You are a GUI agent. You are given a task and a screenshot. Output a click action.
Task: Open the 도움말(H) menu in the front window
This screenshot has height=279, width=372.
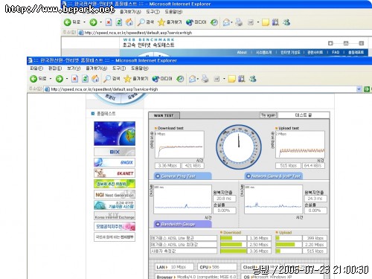[x=140, y=68]
